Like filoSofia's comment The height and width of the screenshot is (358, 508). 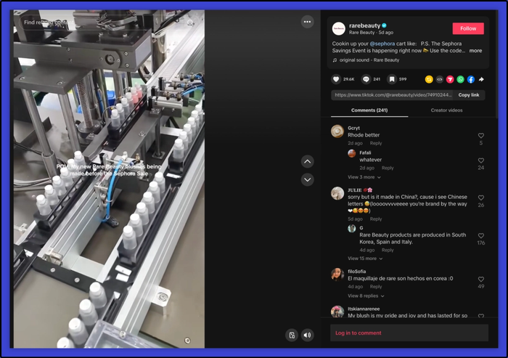pyautogui.click(x=481, y=279)
